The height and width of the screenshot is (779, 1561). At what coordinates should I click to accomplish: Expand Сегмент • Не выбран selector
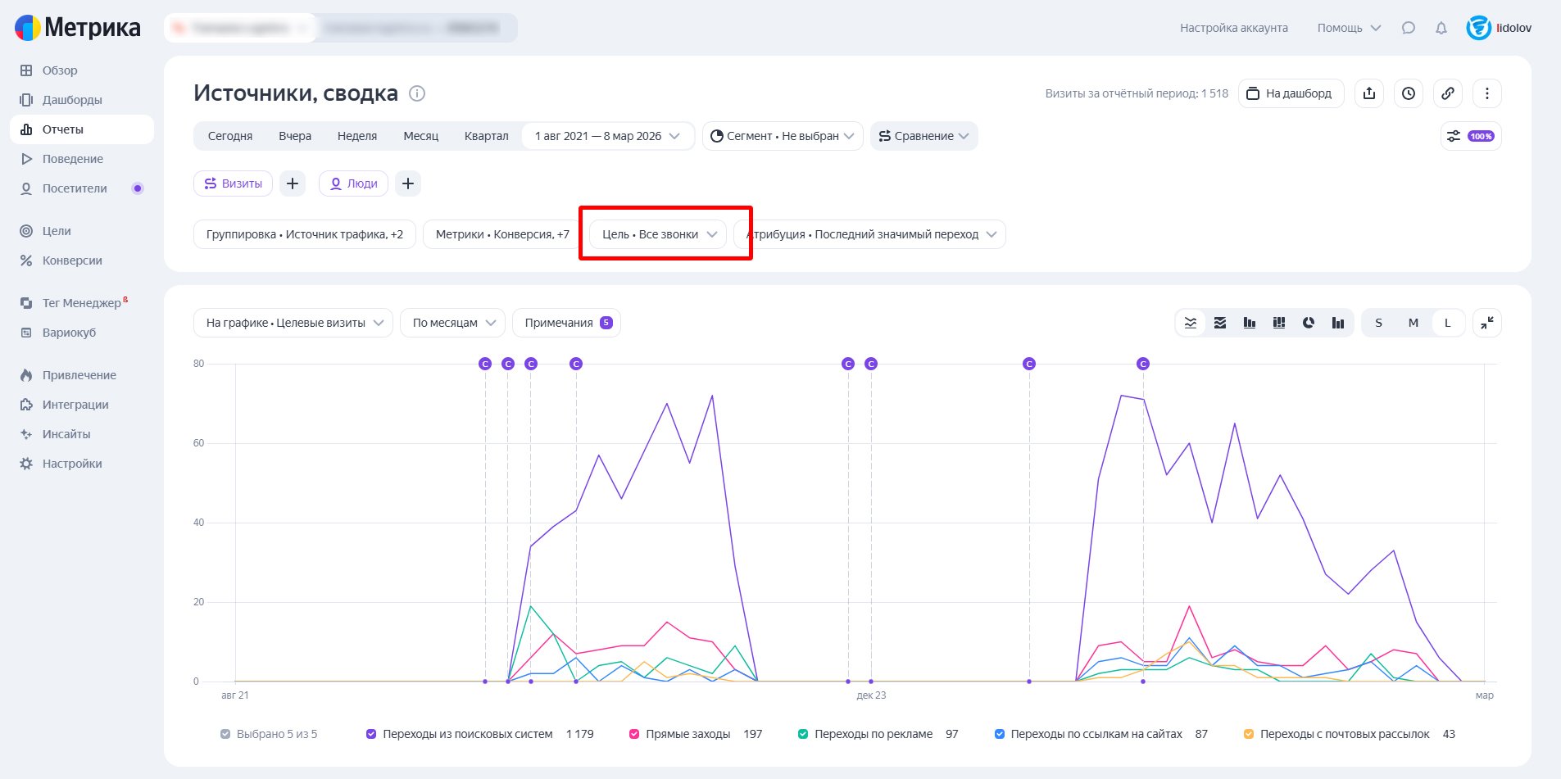(x=782, y=136)
